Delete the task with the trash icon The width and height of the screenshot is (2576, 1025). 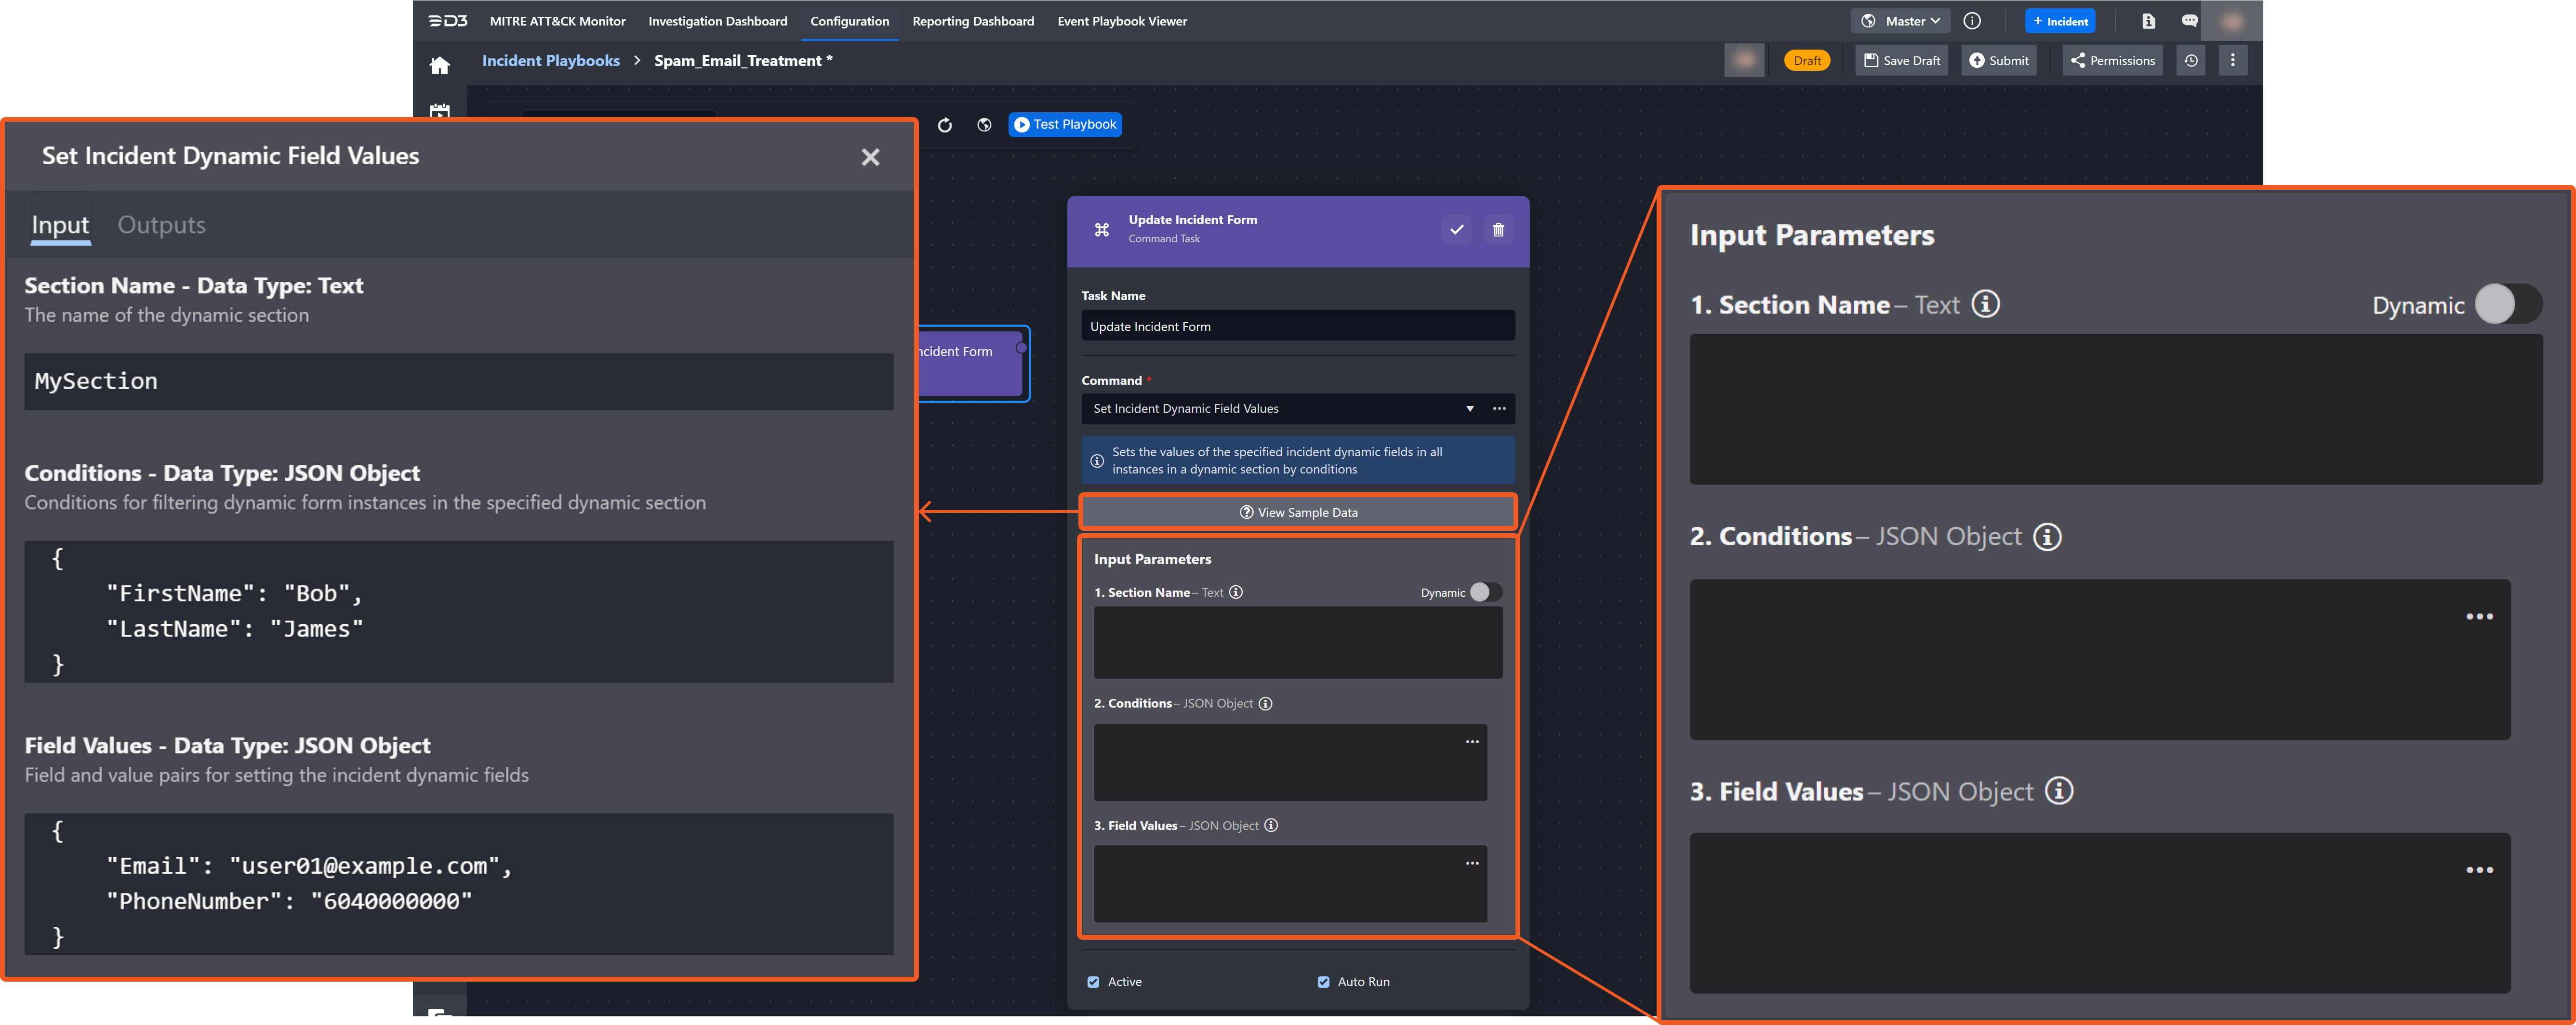(1498, 230)
